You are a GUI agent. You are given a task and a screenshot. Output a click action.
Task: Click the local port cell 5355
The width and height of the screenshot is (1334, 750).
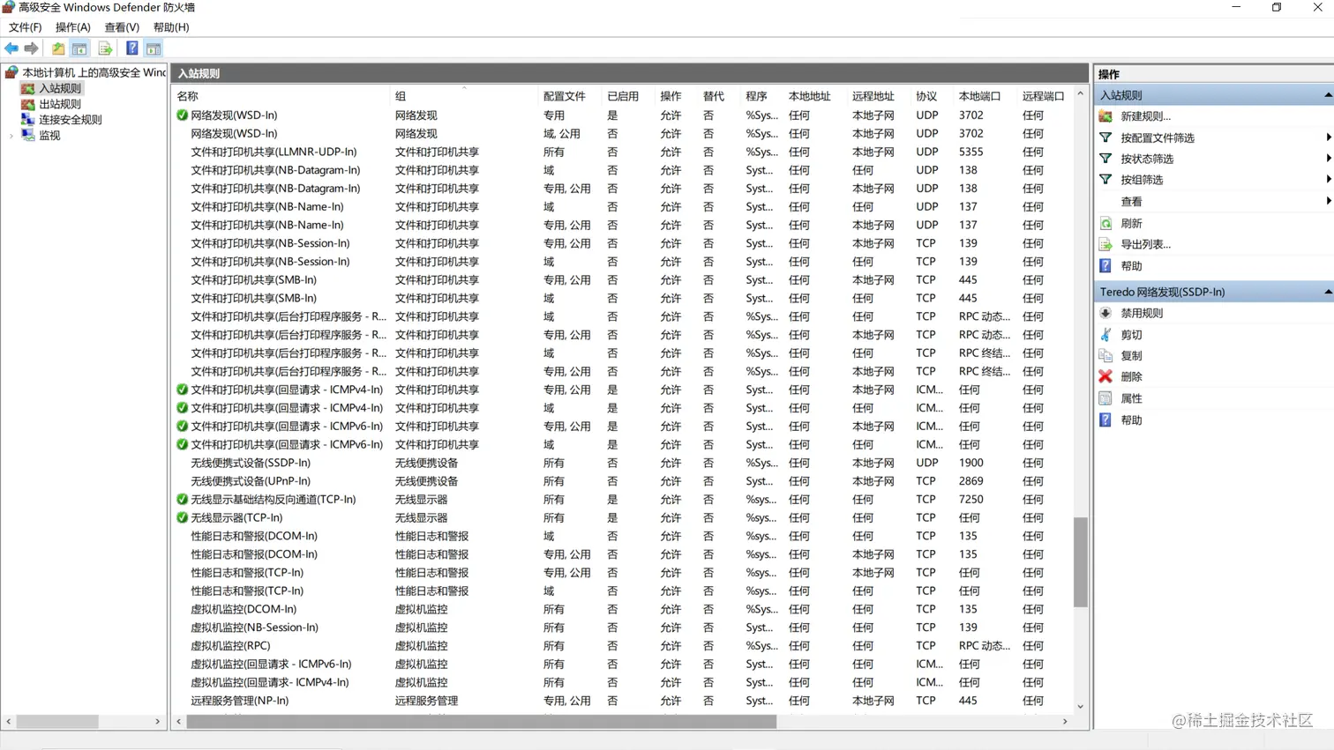pyautogui.click(x=971, y=152)
